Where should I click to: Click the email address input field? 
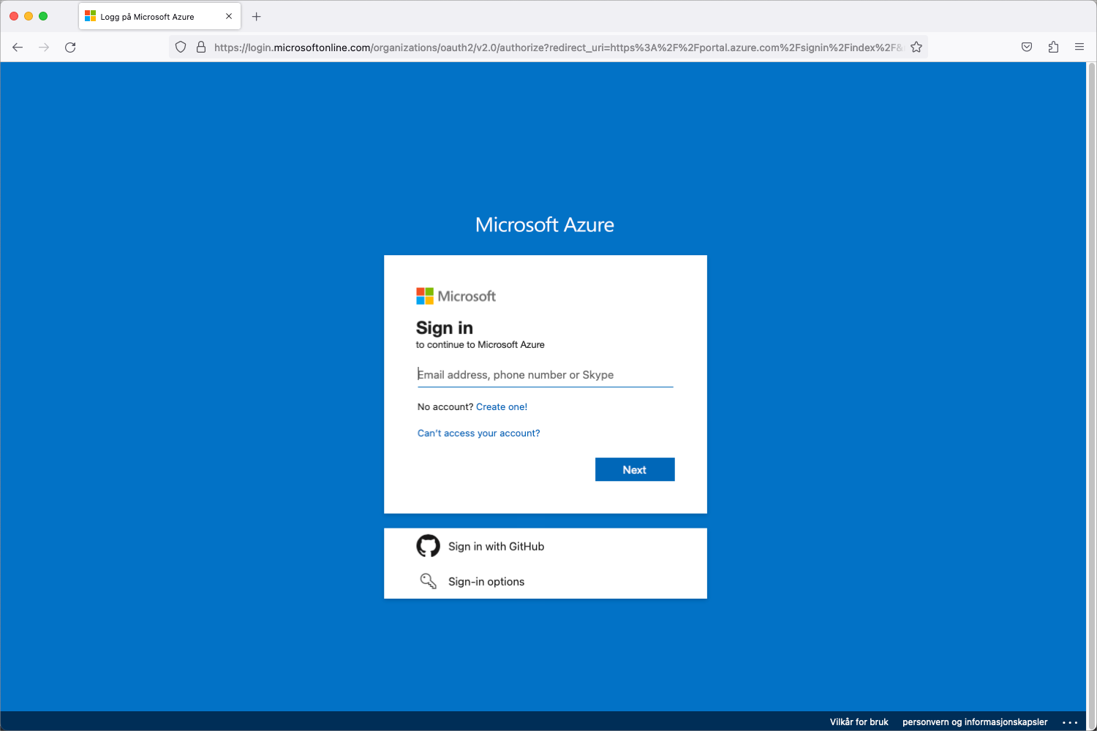[545, 374]
